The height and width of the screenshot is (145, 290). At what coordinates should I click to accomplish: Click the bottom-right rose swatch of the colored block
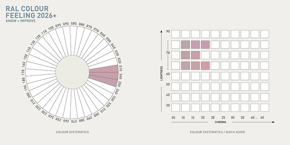click(206, 66)
